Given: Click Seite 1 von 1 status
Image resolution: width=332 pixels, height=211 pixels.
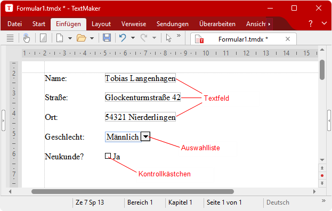Looking at the screenshot, I should pyautogui.click(x=224, y=202).
